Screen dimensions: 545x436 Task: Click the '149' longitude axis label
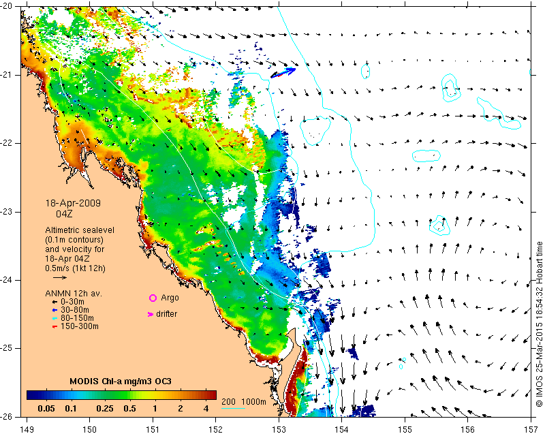tap(27, 430)
